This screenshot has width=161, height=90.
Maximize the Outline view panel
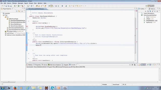(159, 8)
